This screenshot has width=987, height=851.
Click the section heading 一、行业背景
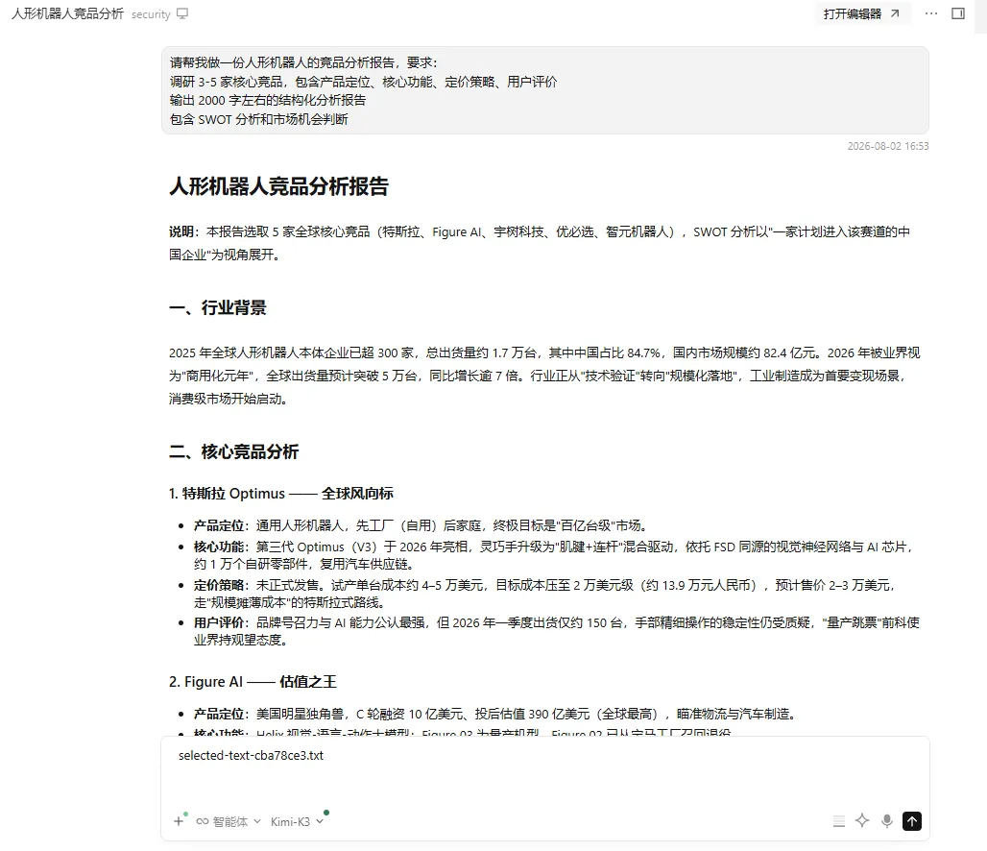(x=218, y=308)
